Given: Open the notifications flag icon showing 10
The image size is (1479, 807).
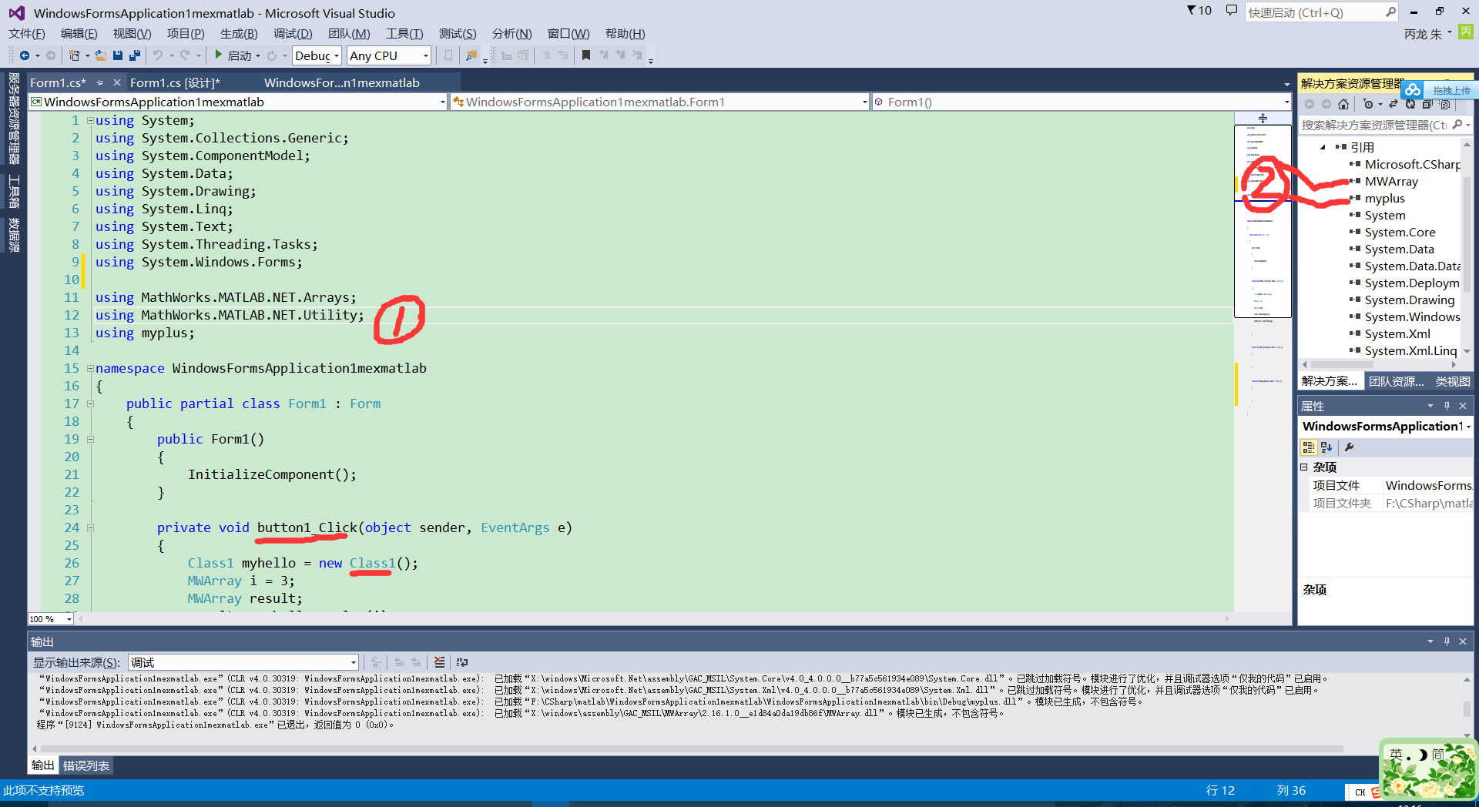Looking at the screenshot, I should click(x=1199, y=11).
